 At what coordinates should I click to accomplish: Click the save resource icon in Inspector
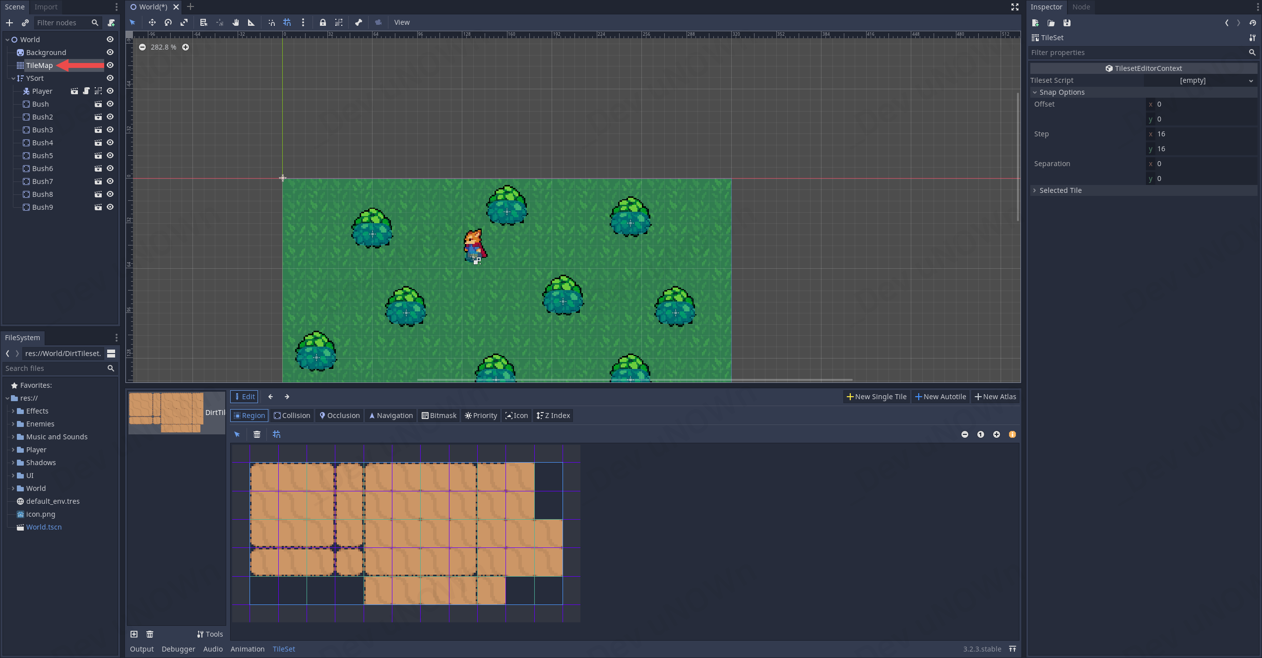pos(1067,23)
